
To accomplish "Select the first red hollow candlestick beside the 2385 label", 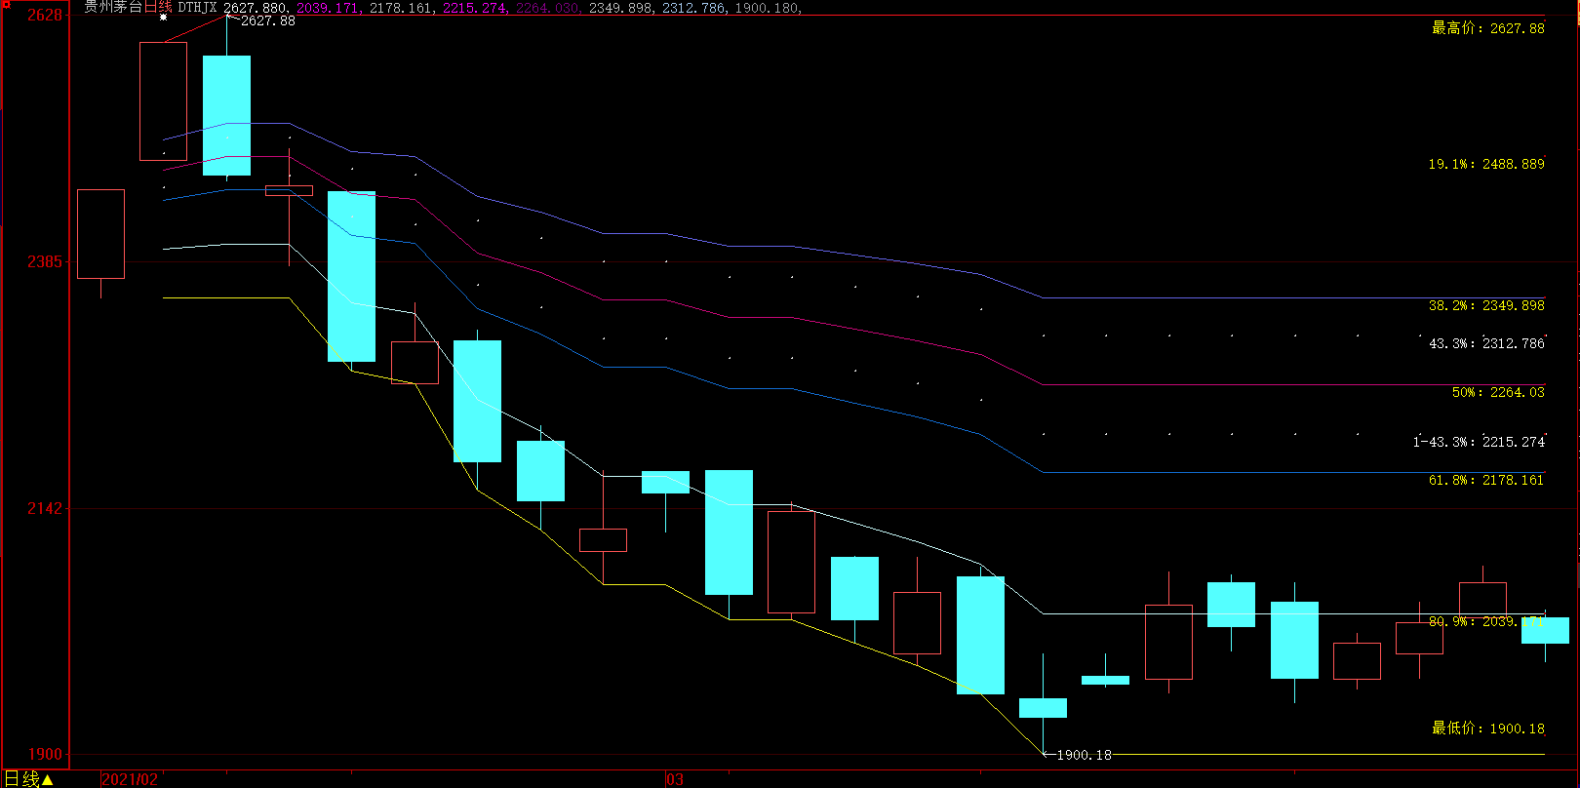I will pos(100,234).
